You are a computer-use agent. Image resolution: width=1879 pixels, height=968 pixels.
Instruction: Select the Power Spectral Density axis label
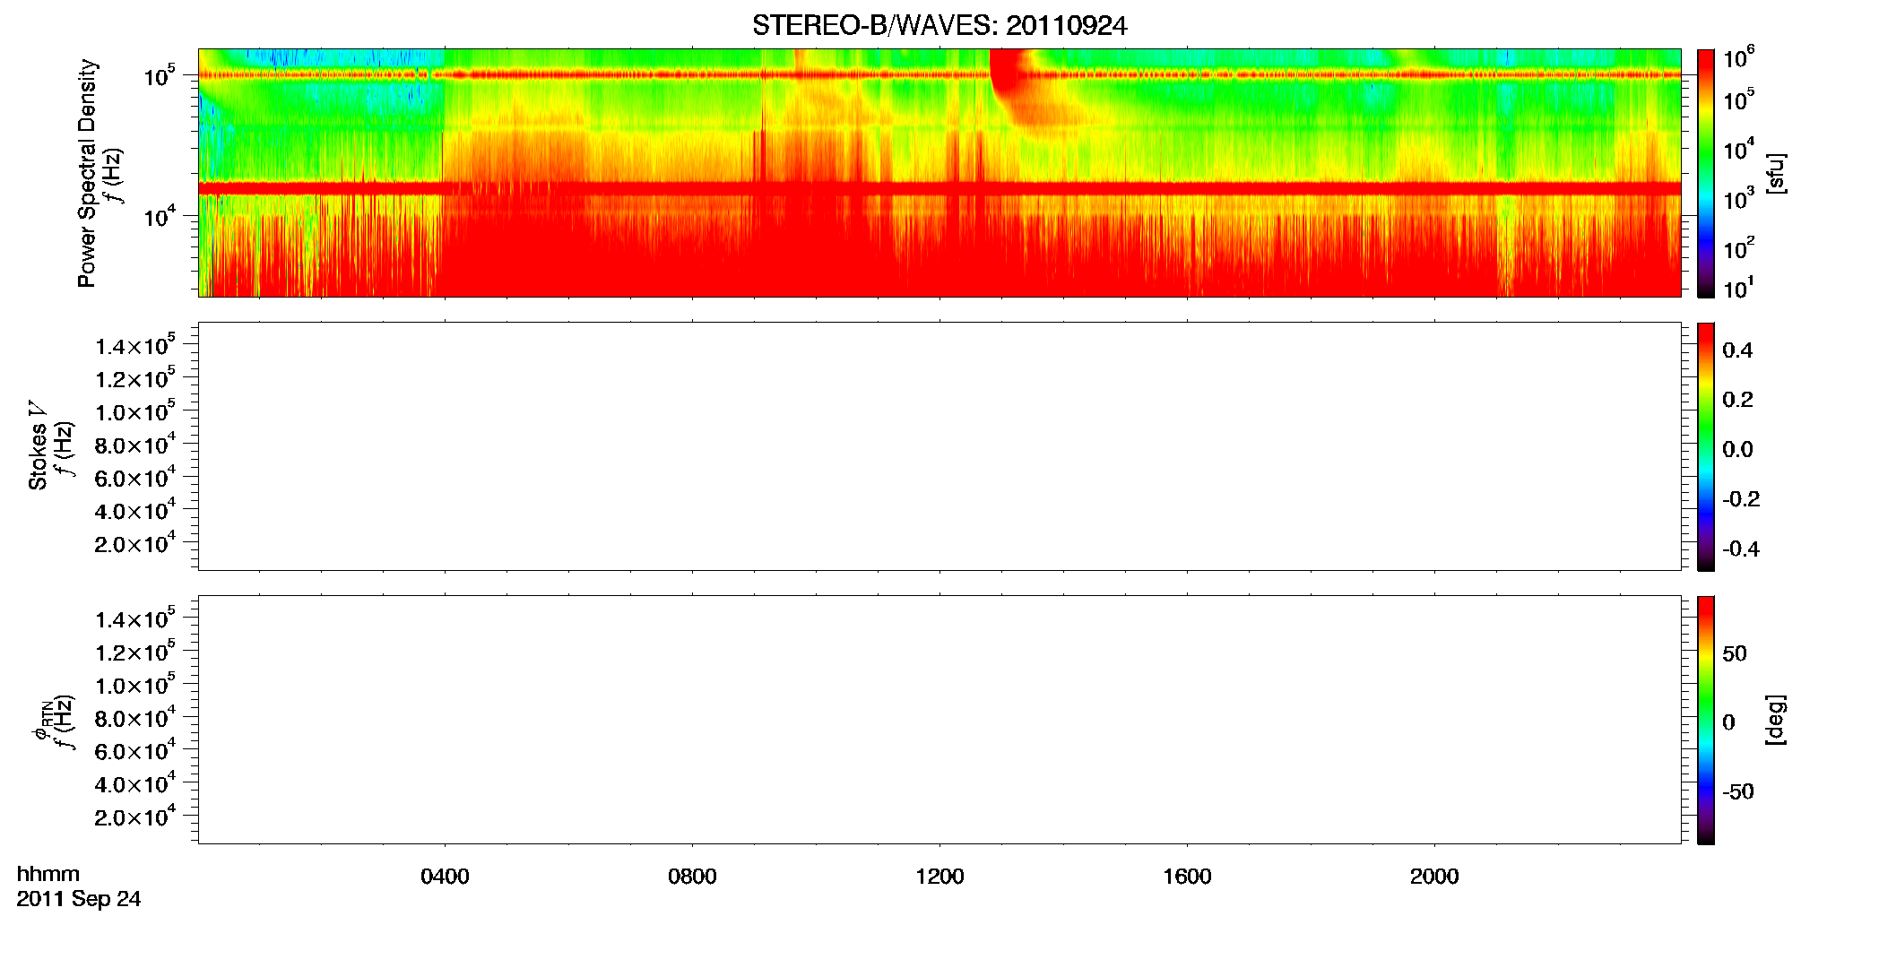(87, 173)
